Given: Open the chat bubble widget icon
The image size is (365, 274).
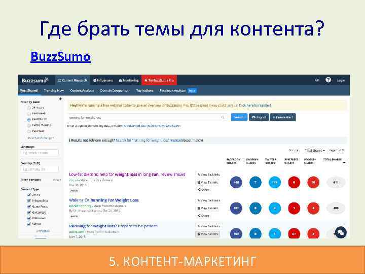Looking at the screenshot, I should [341, 232].
